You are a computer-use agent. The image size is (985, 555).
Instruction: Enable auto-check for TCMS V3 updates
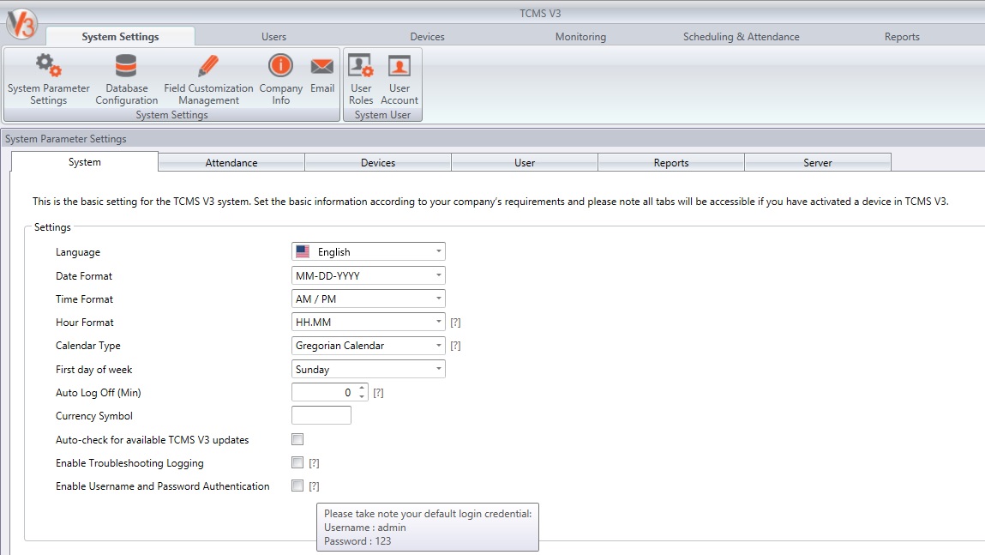pos(297,439)
